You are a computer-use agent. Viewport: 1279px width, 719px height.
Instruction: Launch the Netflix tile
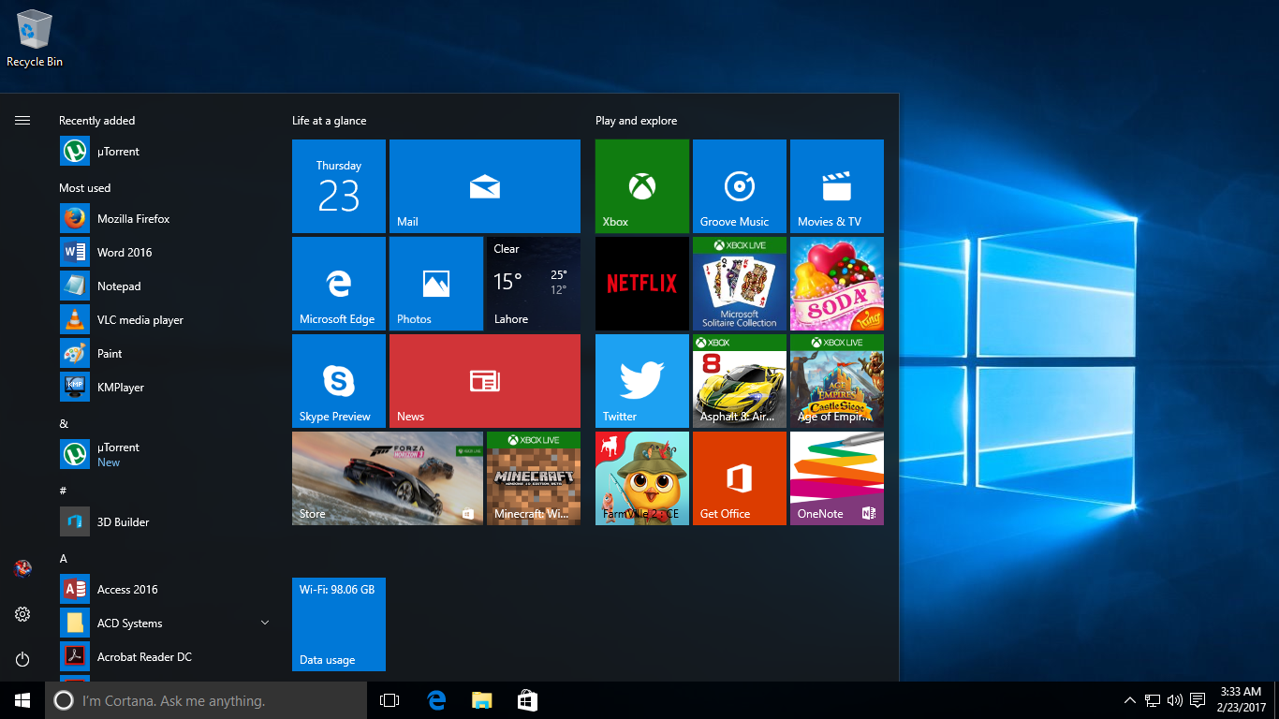[642, 284]
